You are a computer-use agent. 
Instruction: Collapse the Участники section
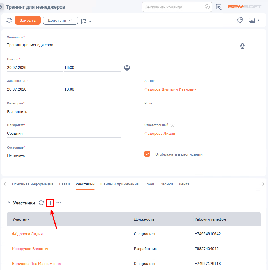coord(9,203)
